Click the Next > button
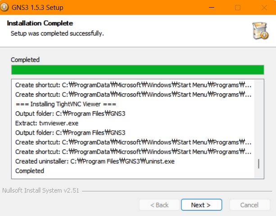 pyautogui.click(x=201, y=205)
